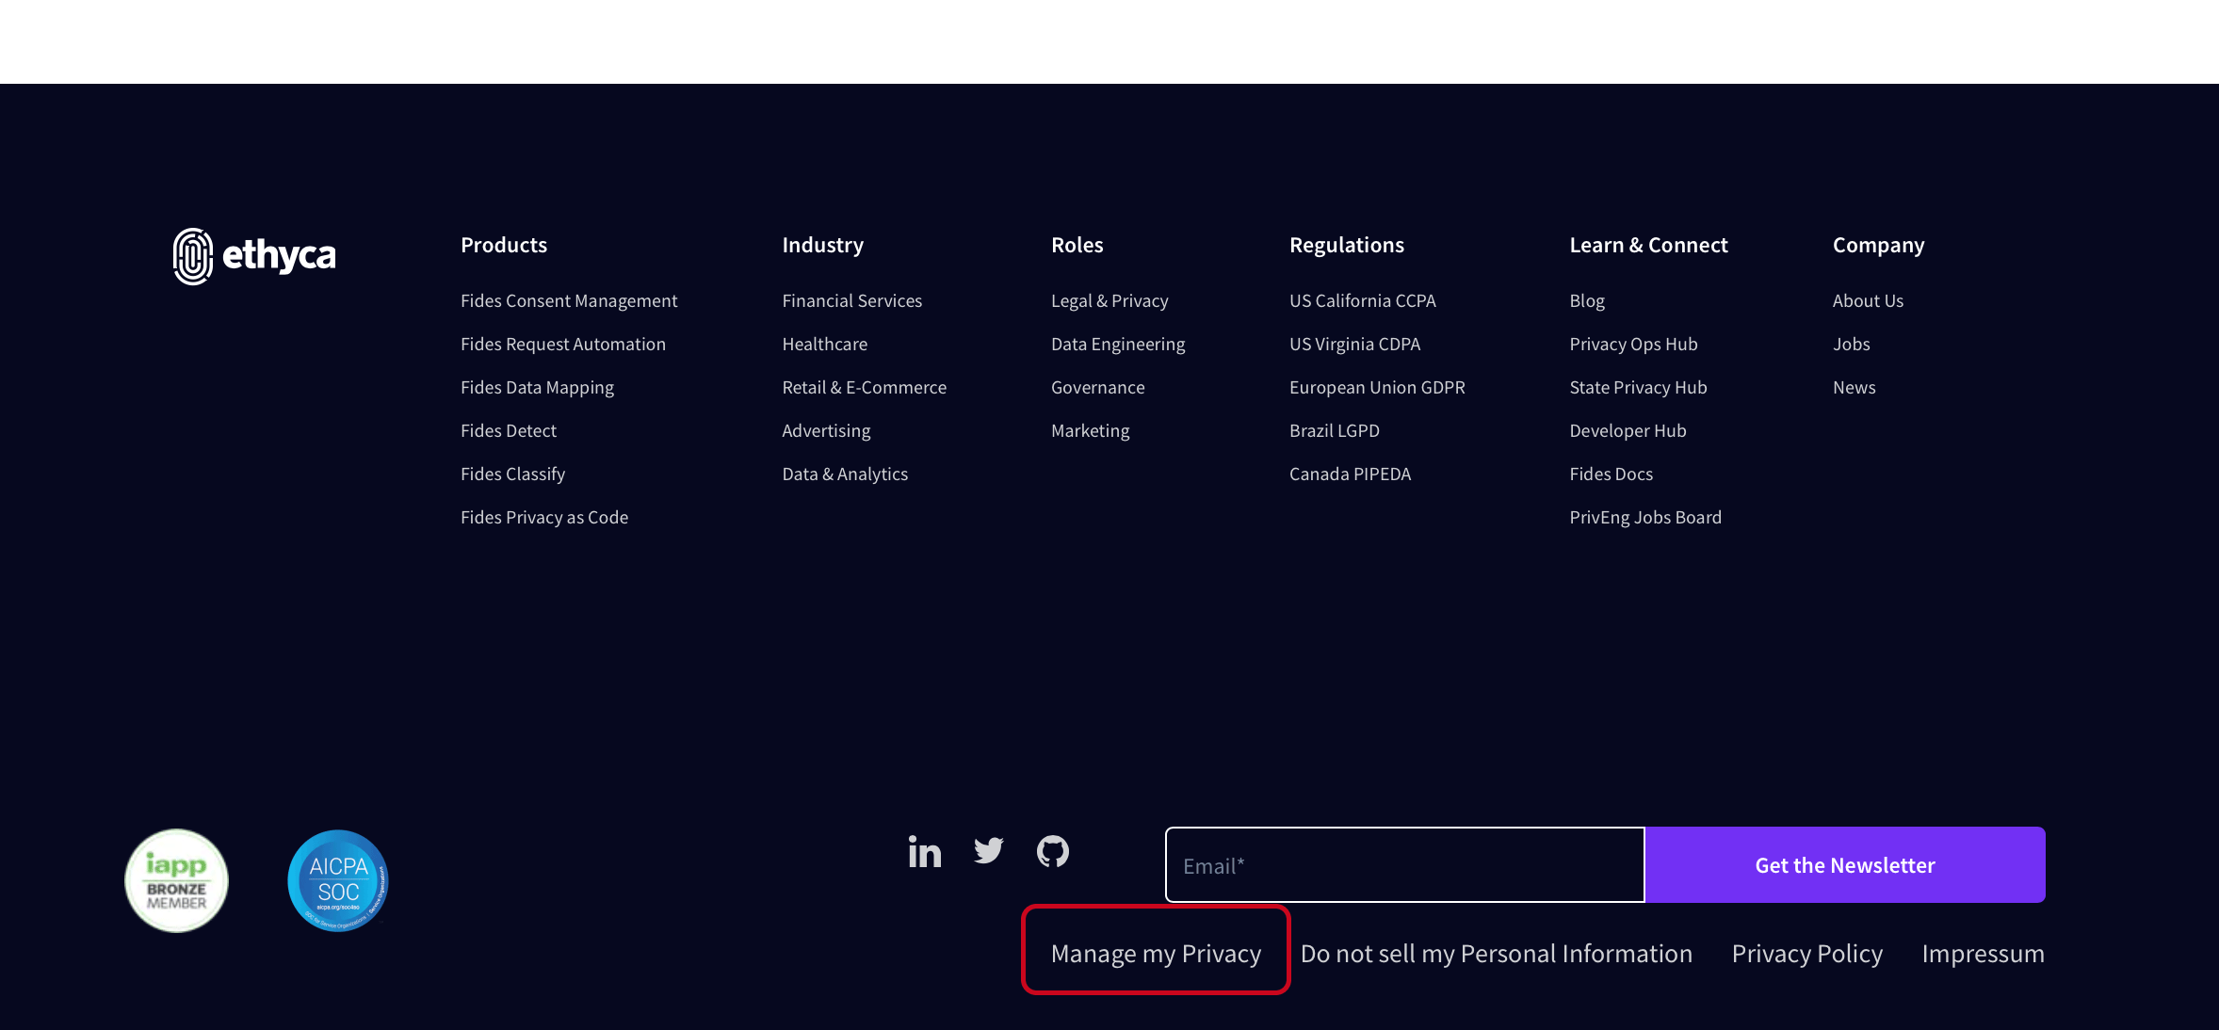Open US California CCPA regulation

coord(1362,300)
